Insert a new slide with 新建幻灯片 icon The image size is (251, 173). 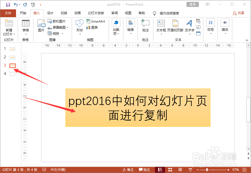tap(9, 23)
